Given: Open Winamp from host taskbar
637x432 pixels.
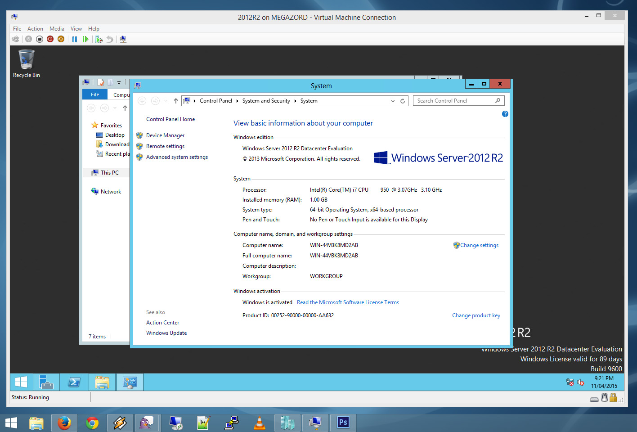Looking at the screenshot, I should [120, 423].
